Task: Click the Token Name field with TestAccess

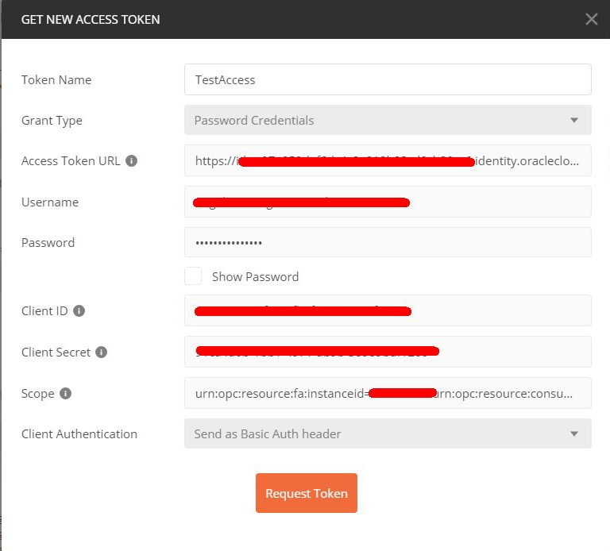Action: click(388, 79)
